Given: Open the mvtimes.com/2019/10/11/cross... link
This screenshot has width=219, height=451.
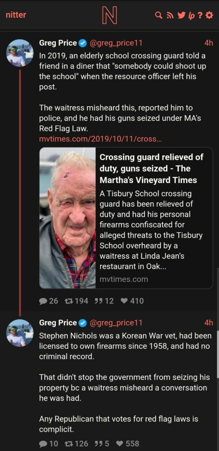Looking at the screenshot, I should [x=100, y=139].
